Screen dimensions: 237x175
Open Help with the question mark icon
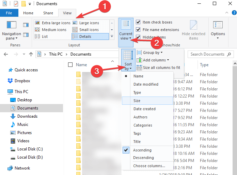pos(234,13)
